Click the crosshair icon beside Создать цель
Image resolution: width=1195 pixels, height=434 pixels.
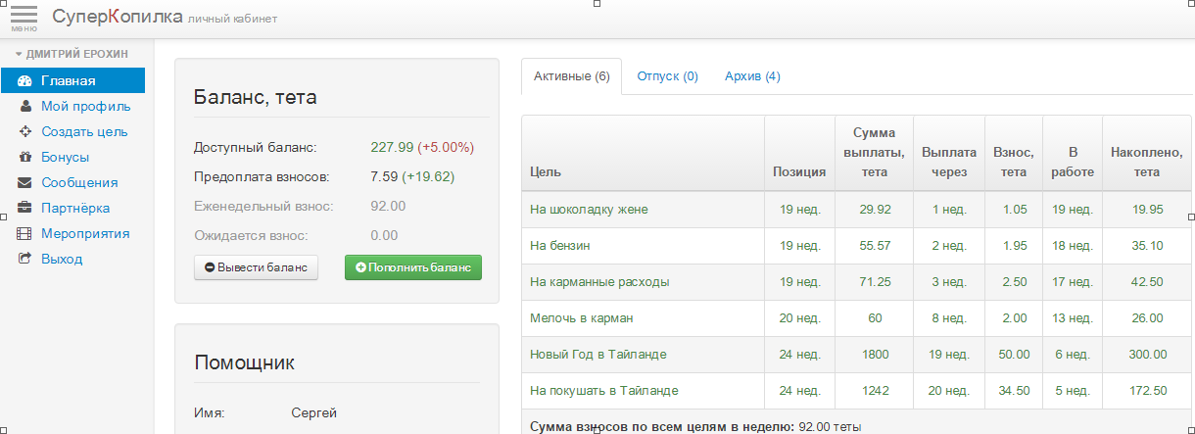pyautogui.click(x=24, y=132)
